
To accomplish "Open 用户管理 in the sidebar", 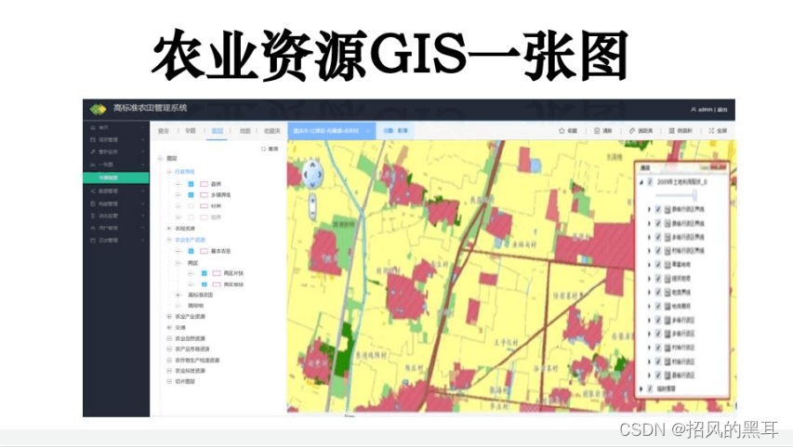I will tap(108, 229).
